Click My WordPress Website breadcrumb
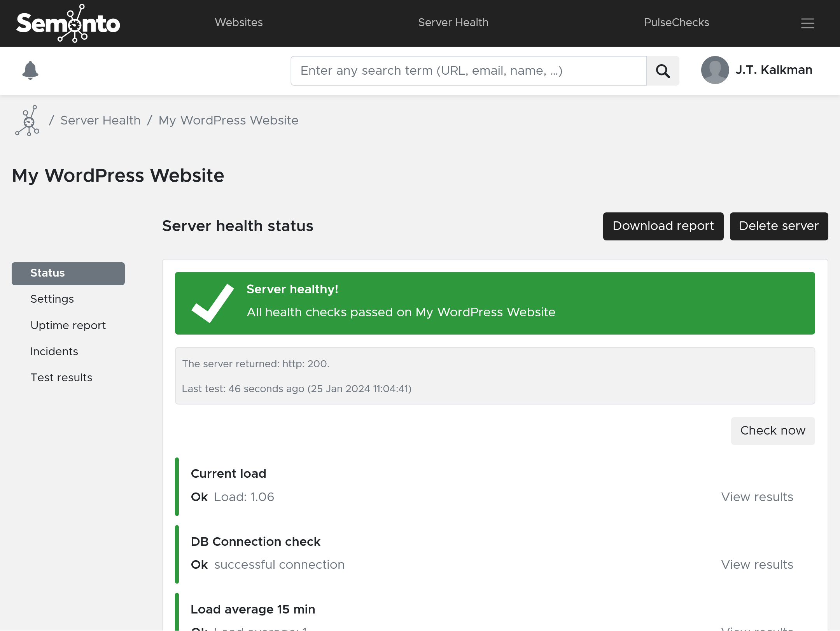This screenshot has height=631, width=840. (229, 121)
